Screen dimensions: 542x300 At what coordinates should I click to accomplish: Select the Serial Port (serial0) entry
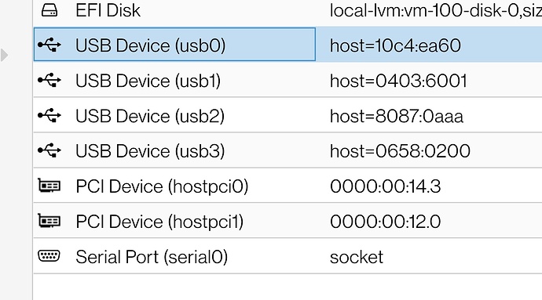click(152, 257)
